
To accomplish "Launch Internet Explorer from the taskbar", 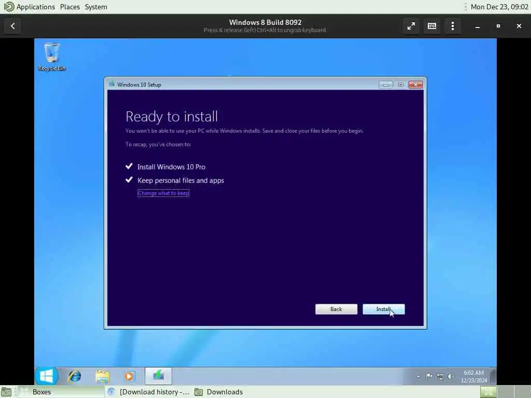I will click(x=75, y=376).
